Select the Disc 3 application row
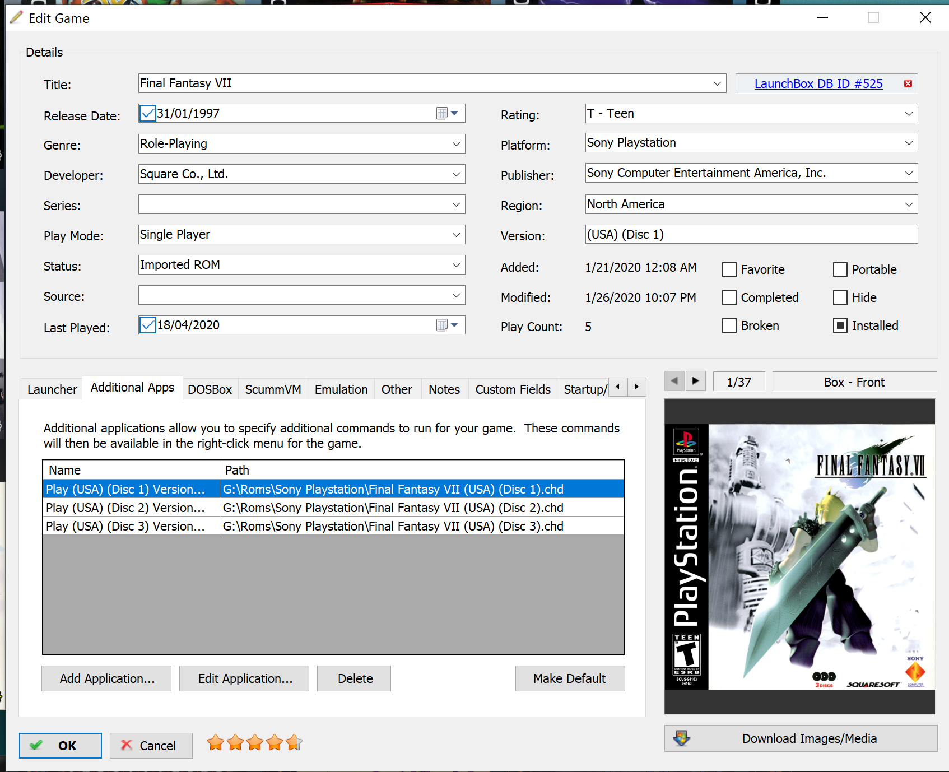 point(333,526)
